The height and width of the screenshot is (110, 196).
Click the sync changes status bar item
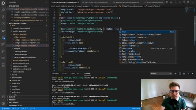[15, 108]
